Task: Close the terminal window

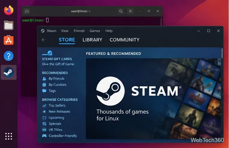Action: click(158, 11)
